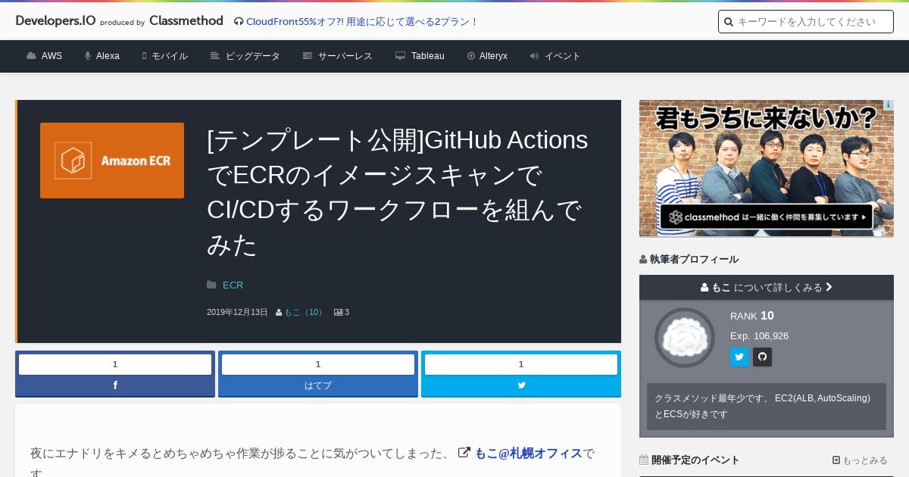Open the CloudFront 55% off announcement link
The width and height of the screenshot is (909, 477).
pyautogui.click(x=362, y=21)
